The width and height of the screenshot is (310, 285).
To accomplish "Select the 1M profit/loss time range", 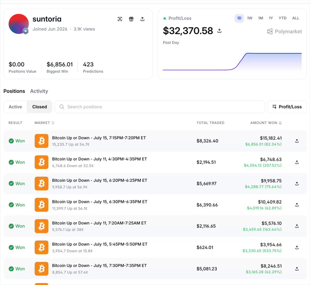I will click(x=260, y=18).
